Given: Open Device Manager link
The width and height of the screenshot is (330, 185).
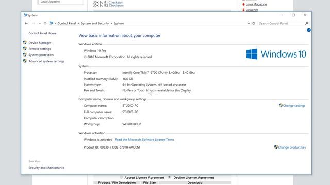Looking at the screenshot, I should click(x=40, y=43).
